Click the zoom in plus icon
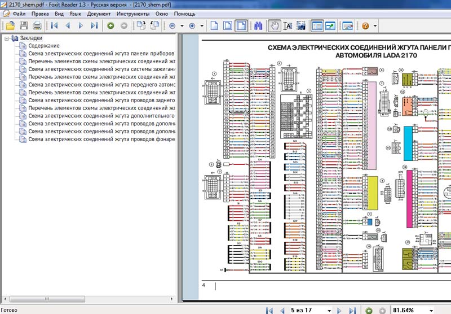 coord(192,26)
